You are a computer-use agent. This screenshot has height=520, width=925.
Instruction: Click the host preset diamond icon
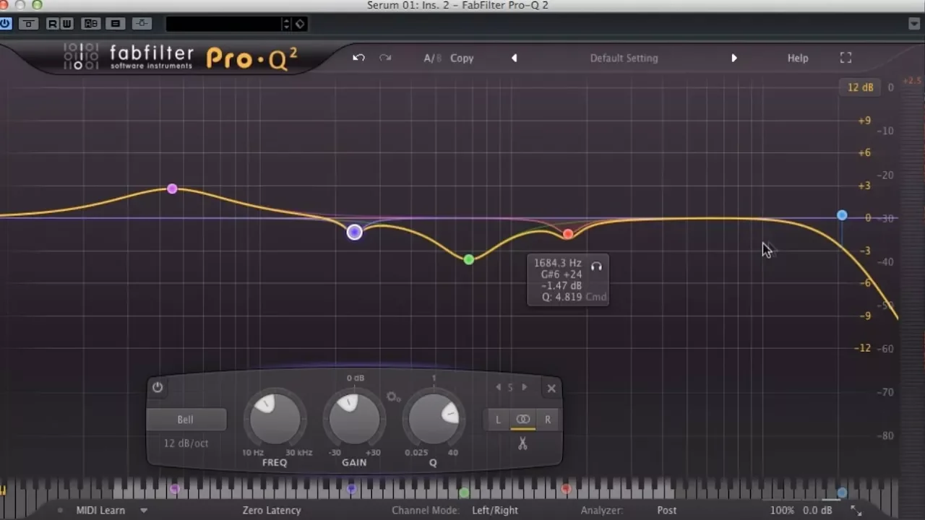[x=300, y=24]
